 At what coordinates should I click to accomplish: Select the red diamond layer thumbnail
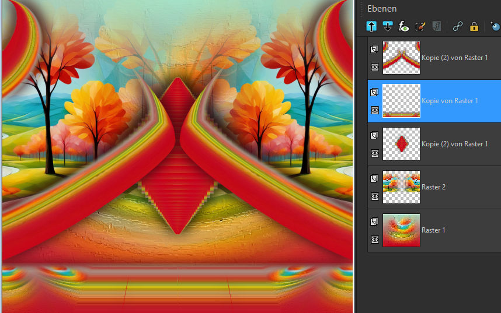401,144
